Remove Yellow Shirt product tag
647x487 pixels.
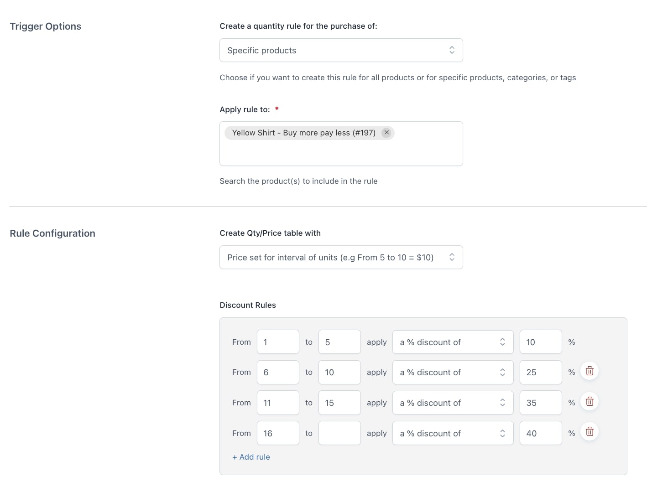(386, 133)
